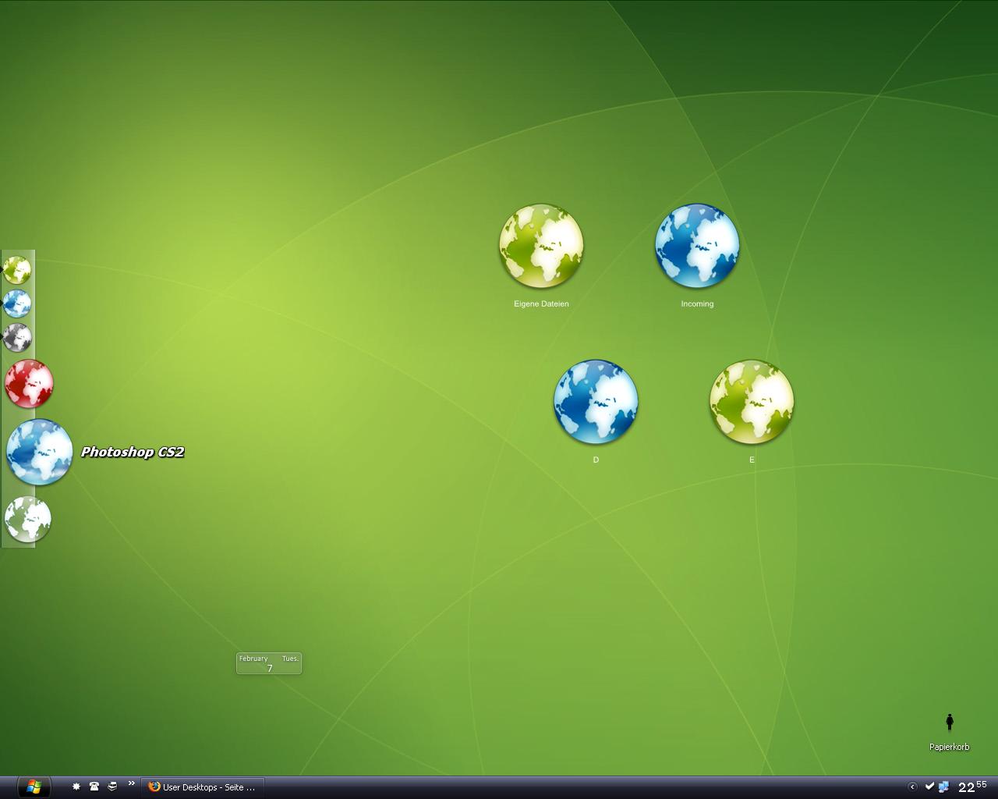
Task: Click the Papierkorb recycle bin icon
Action: [x=950, y=722]
